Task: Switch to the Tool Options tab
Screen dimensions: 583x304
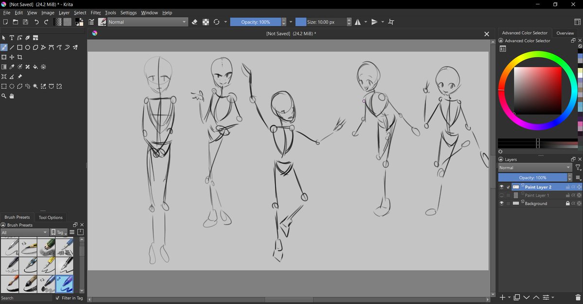Action: [x=51, y=218]
